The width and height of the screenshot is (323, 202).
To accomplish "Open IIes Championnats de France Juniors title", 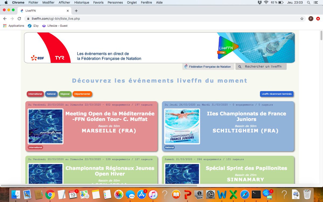I will click(247, 116).
